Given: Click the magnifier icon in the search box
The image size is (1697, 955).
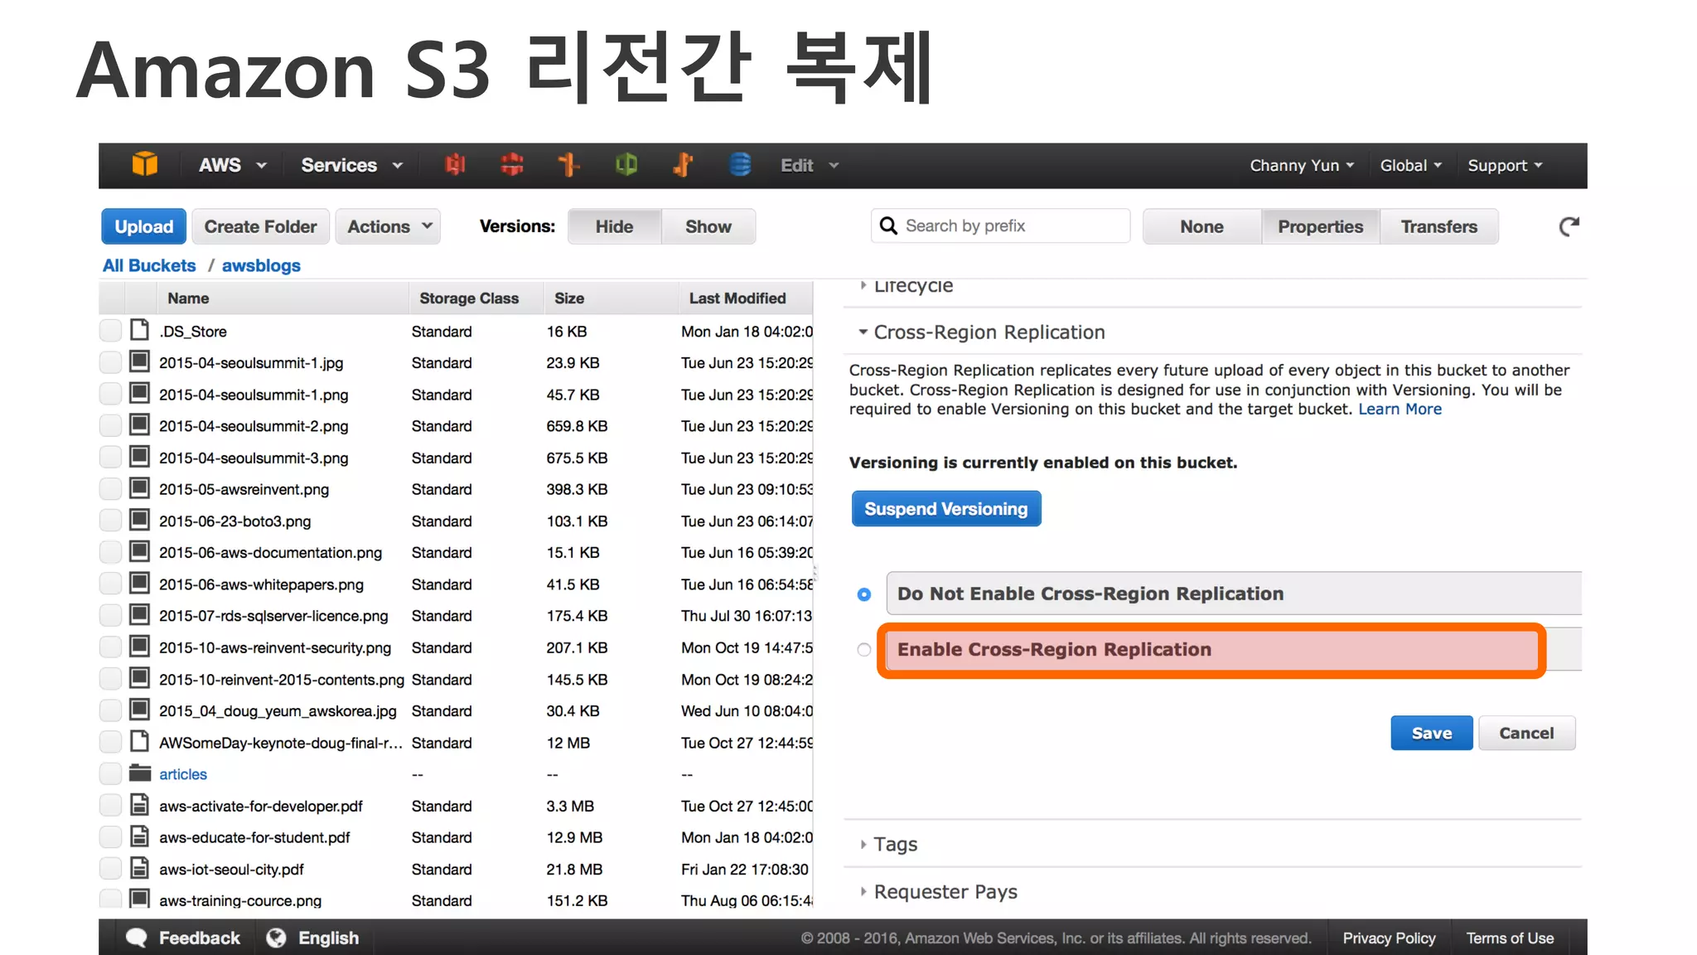Looking at the screenshot, I should pos(888,226).
